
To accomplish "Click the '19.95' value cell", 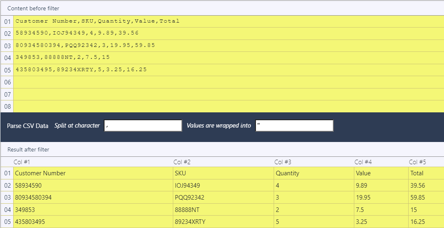I will [363, 198].
